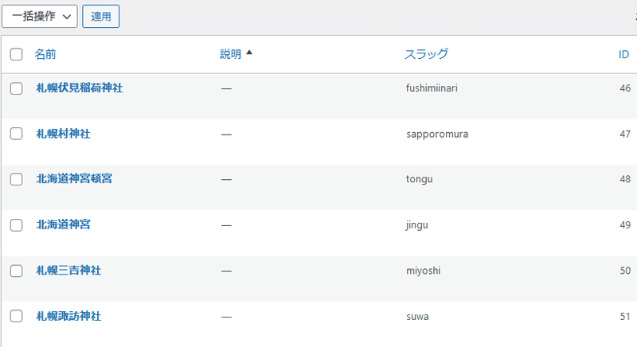Click the ID value 50
This screenshot has height=347, width=637.
(625, 271)
